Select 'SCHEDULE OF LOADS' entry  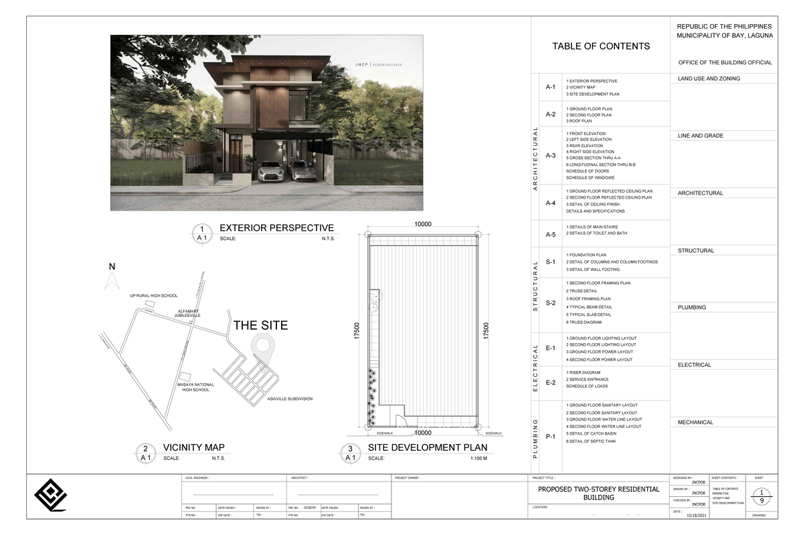(x=586, y=386)
